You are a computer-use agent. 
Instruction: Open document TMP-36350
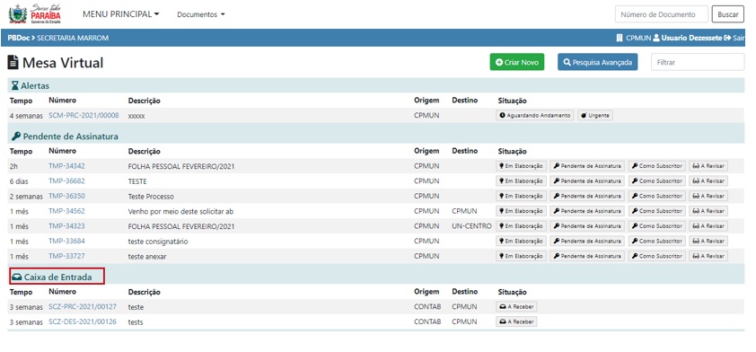pos(66,197)
